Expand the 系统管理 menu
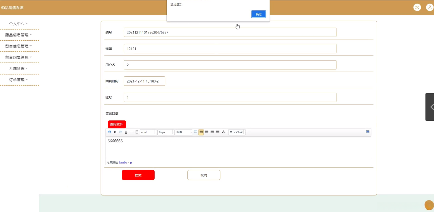Screen dimensions: 434x212 [18, 68]
